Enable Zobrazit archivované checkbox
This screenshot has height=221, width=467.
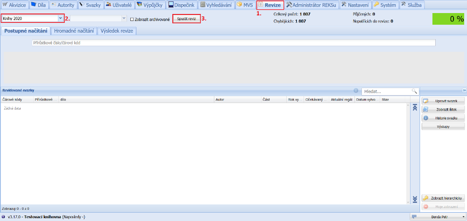tap(132, 20)
